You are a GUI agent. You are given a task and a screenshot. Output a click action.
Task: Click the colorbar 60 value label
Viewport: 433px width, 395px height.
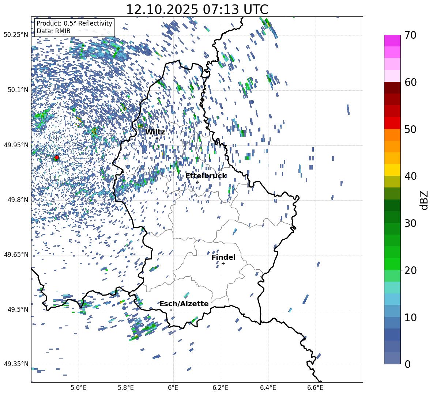410,82
